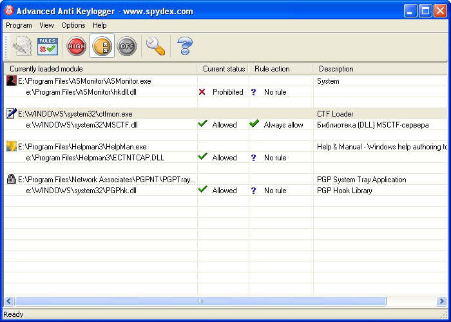
Task: Select the ASMonitor.exe module row
Action: 225,80
